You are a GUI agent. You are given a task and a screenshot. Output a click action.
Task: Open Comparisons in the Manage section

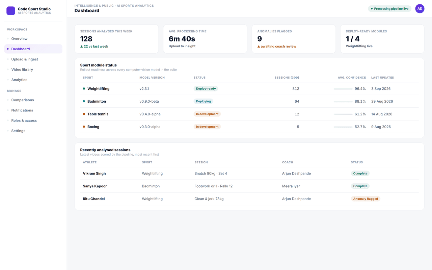click(33, 100)
